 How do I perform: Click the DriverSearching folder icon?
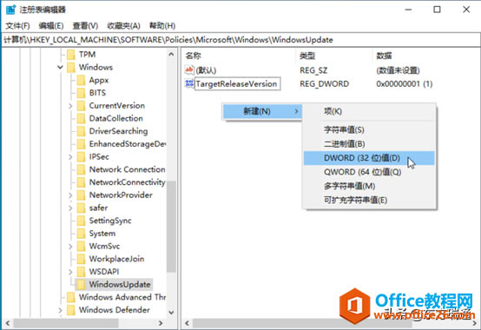[x=81, y=131]
